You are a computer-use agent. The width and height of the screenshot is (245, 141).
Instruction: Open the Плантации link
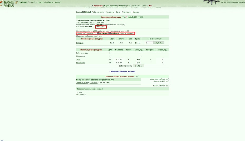[126, 12]
